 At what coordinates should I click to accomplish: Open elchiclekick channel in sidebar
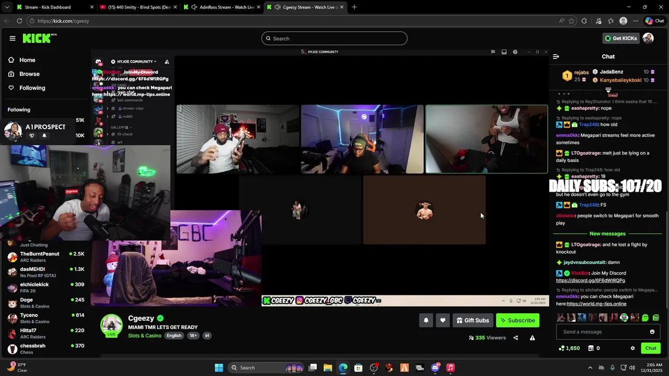point(46,287)
